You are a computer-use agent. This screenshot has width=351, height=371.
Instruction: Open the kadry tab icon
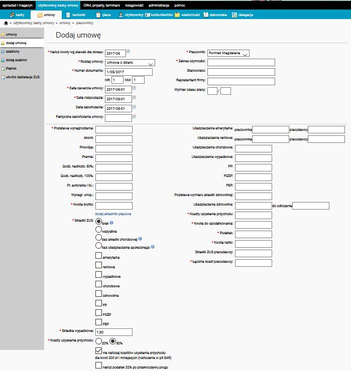(x=12, y=15)
